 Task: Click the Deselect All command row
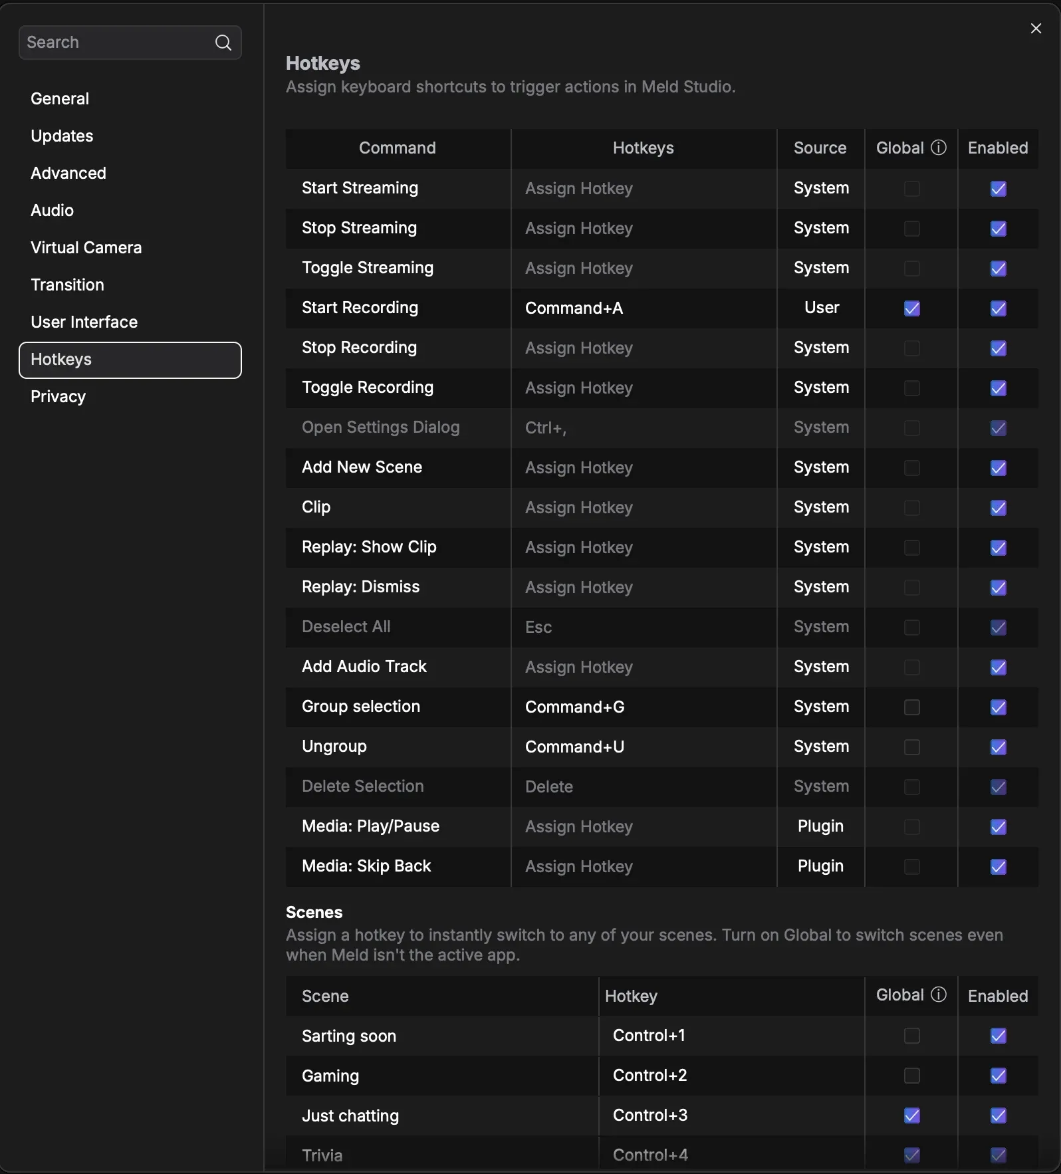tap(662, 627)
